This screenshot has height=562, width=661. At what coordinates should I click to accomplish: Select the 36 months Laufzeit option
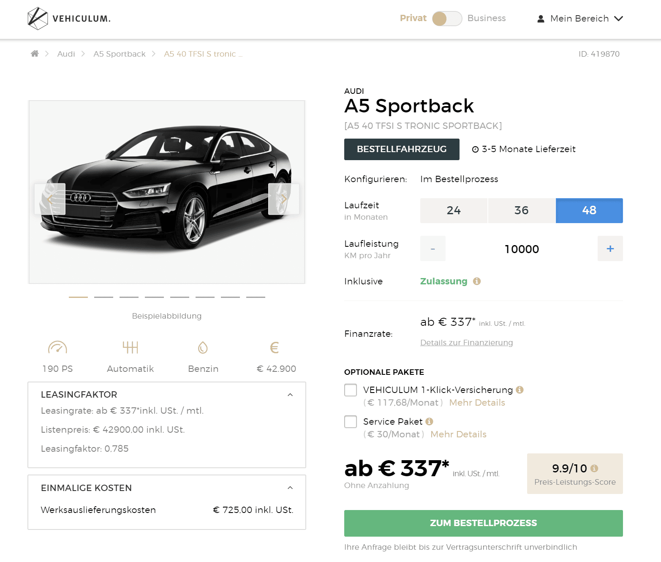click(522, 210)
